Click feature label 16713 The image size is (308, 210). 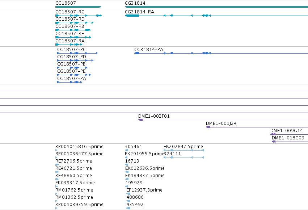coord(132,161)
